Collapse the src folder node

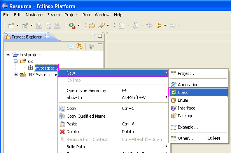click(x=16, y=61)
